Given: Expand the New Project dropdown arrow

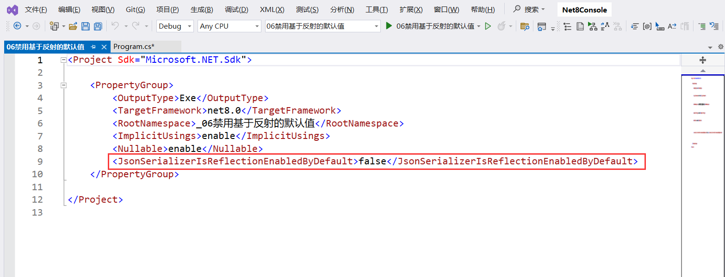Looking at the screenshot, I should pyautogui.click(x=63, y=26).
